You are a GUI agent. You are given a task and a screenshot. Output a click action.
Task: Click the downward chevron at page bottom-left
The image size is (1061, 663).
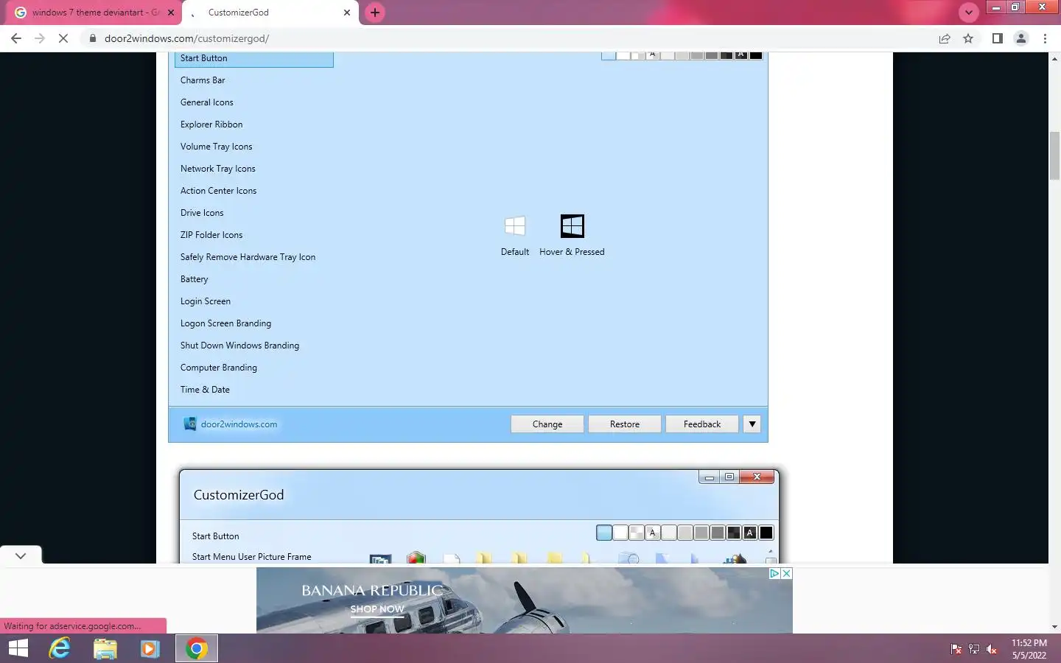(21, 555)
